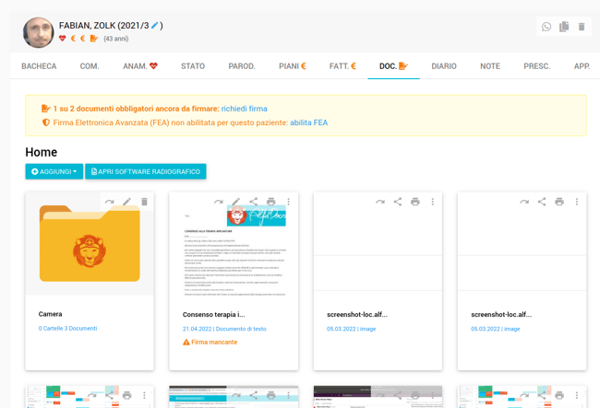Delete the Camera folder
Viewport: 600px width, 408px height.
coord(144,202)
